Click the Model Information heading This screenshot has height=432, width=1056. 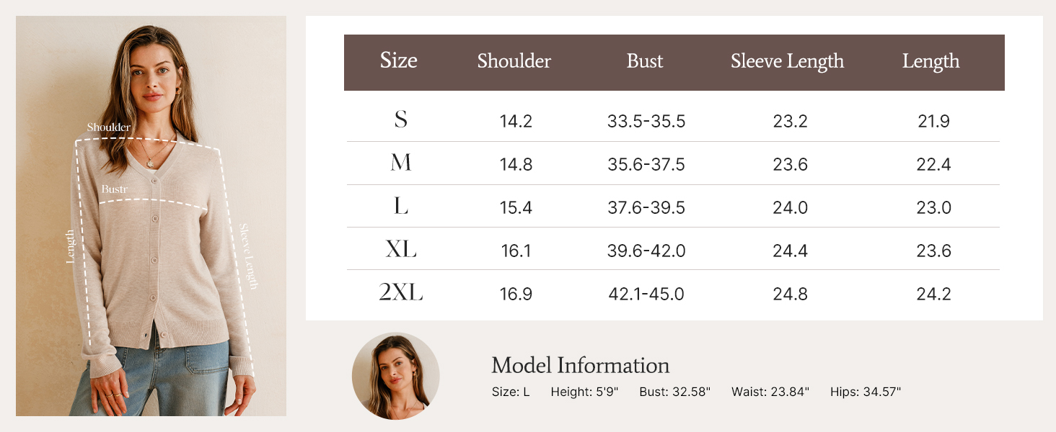pos(580,365)
